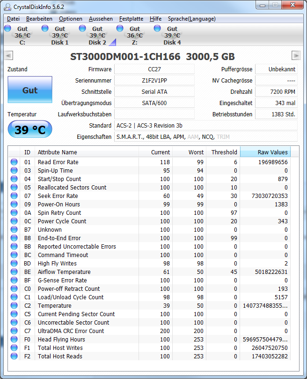Select the Temperature attribute row C2
The height and width of the screenshot is (379, 307).
[149, 305]
